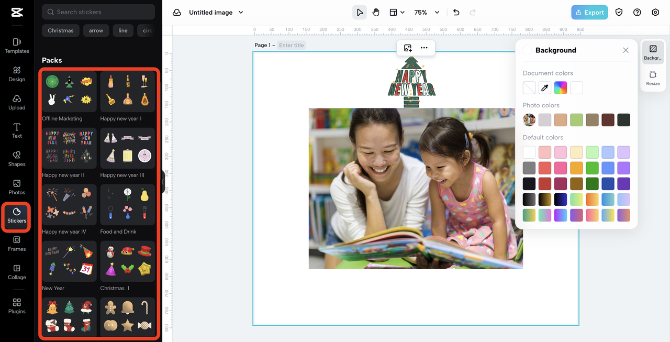Click the shield privacy icon

point(619,13)
